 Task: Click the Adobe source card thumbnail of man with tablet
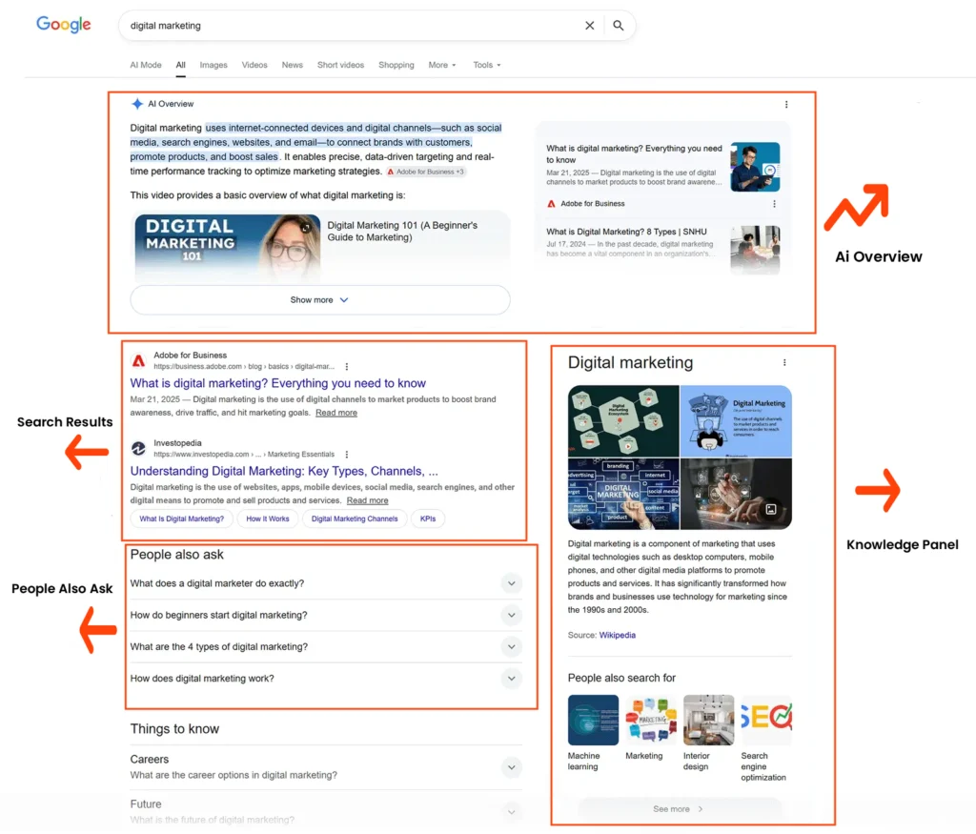click(755, 167)
